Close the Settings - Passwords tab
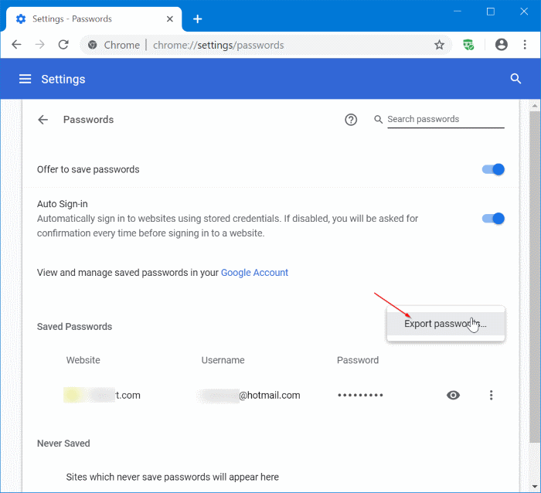 170,19
